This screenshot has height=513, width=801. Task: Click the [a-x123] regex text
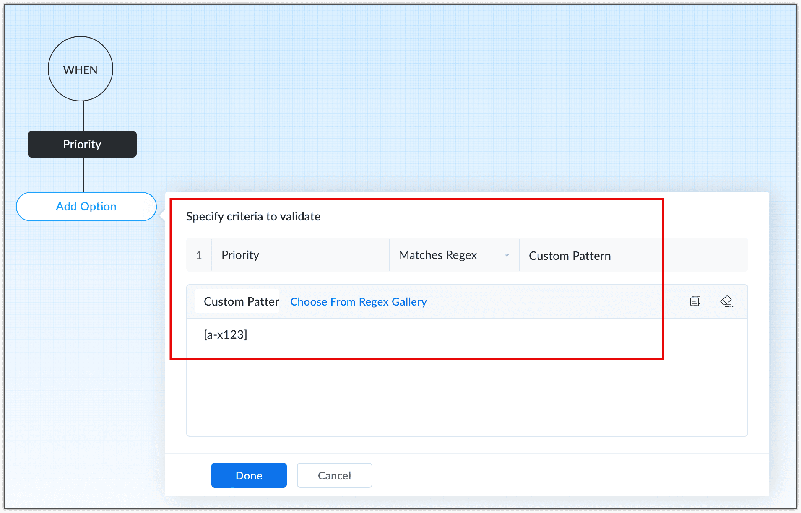pyautogui.click(x=225, y=334)
